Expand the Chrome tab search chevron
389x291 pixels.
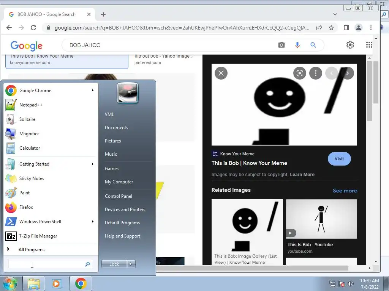pos(335,14)
